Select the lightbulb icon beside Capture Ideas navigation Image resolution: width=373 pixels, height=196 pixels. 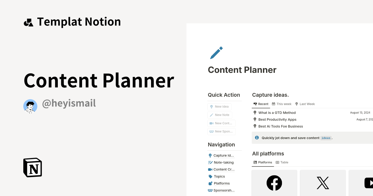pos(210,155)
